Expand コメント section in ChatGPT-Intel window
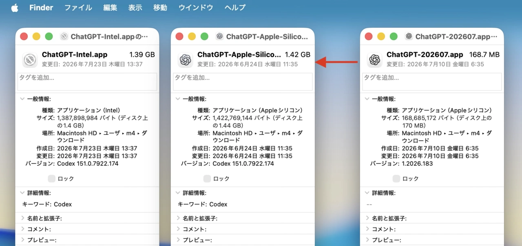Viewport: 522px width, 246px height. (x=22, y=229)
